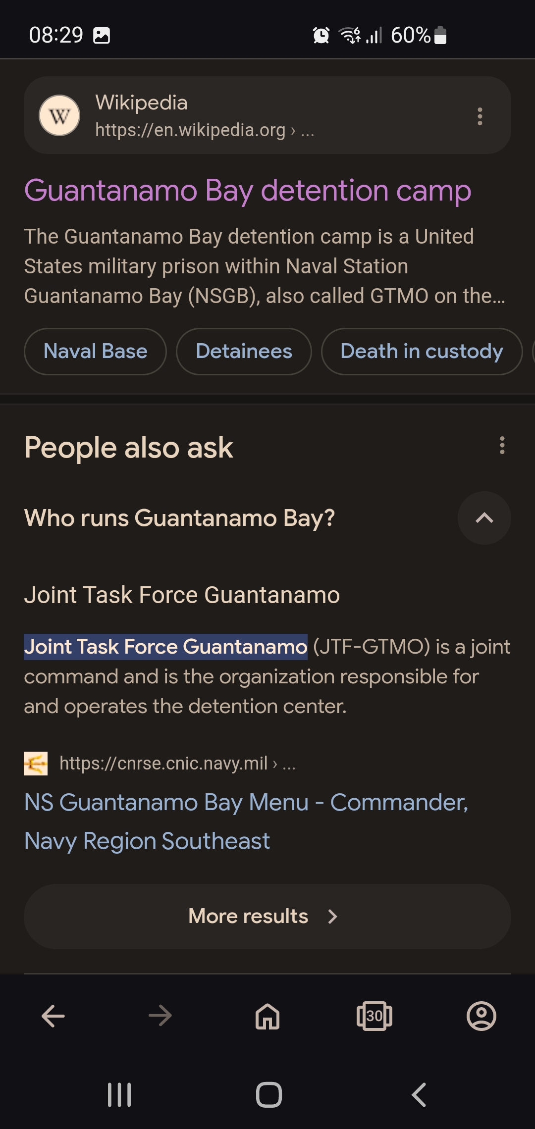The height and width of the screenshot is (1129, 535).
Task: Tap the navy.mil trident favicon
Action: pyautogui.click(x=36, y=763)
